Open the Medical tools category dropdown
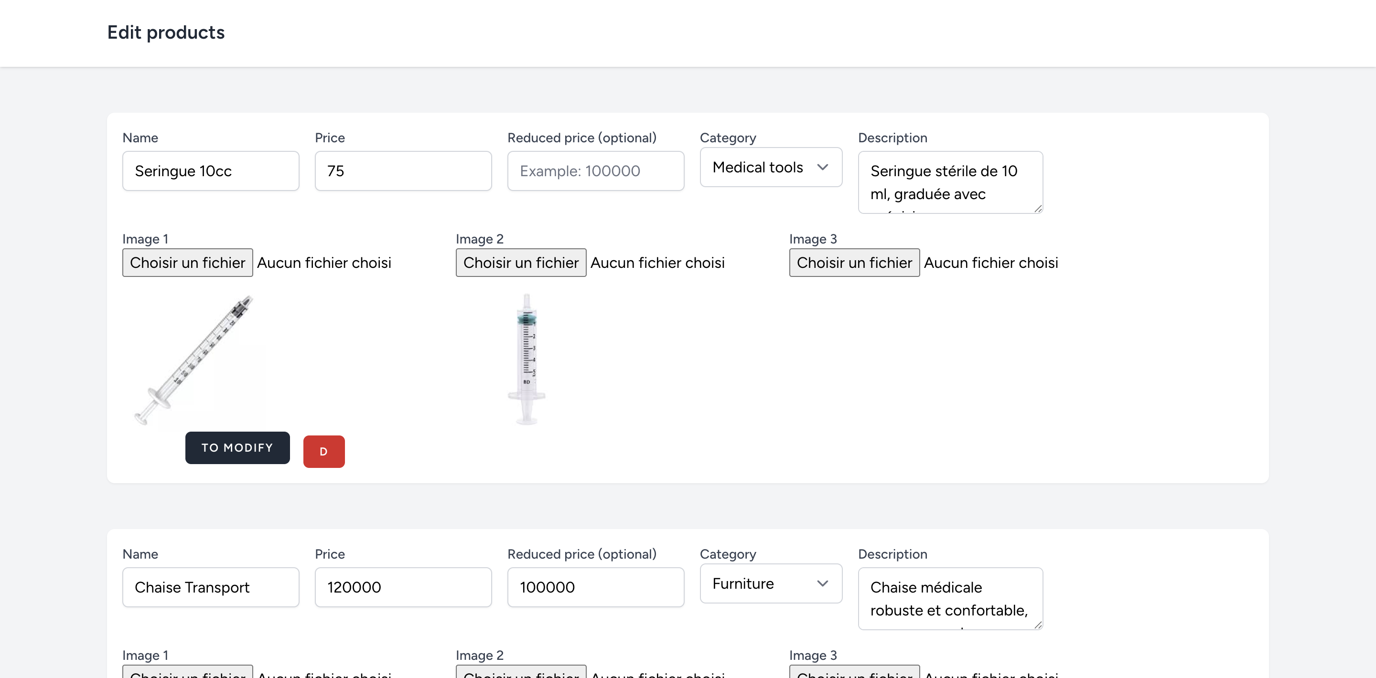1376x678 pixels. pos(770,167)
